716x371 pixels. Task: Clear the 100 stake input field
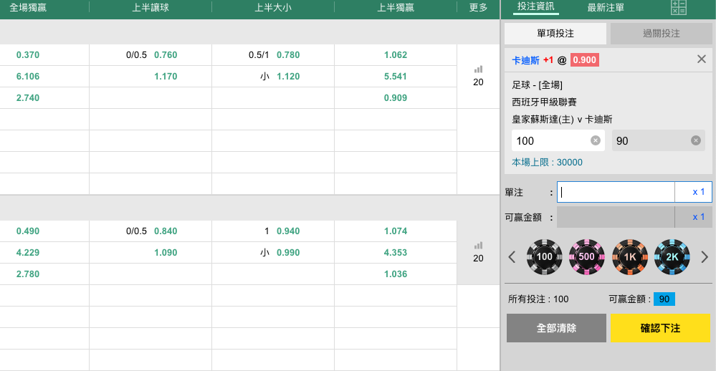pyautogui.click(x=595, y=141)
